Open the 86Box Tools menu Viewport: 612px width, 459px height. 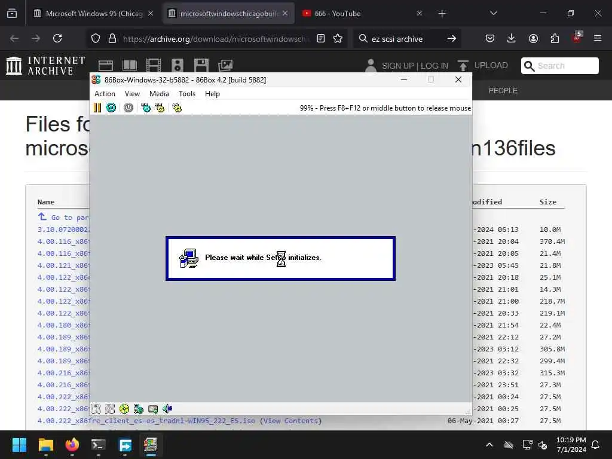pos(187,94)
